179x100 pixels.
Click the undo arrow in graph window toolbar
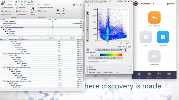(x=119, y=2)
